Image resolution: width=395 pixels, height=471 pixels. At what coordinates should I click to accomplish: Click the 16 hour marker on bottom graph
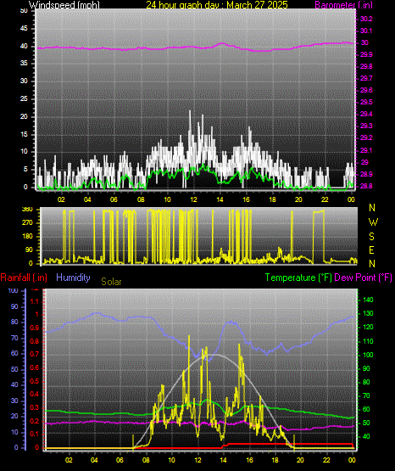[x=249, y=460]
